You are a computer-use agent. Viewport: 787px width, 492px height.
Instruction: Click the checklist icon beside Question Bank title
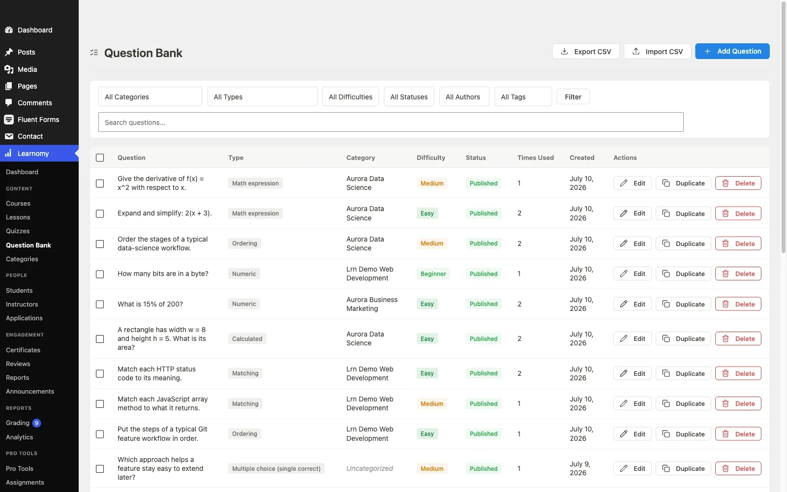(94, 53)
